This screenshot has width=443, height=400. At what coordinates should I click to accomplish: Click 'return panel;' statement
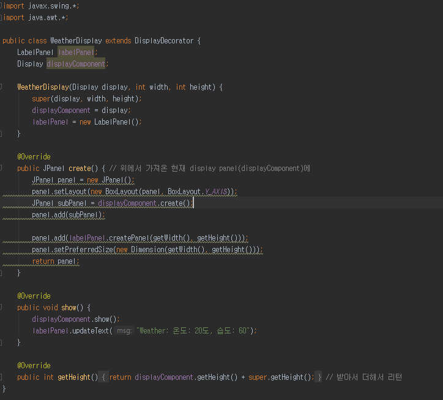[56, 261]
